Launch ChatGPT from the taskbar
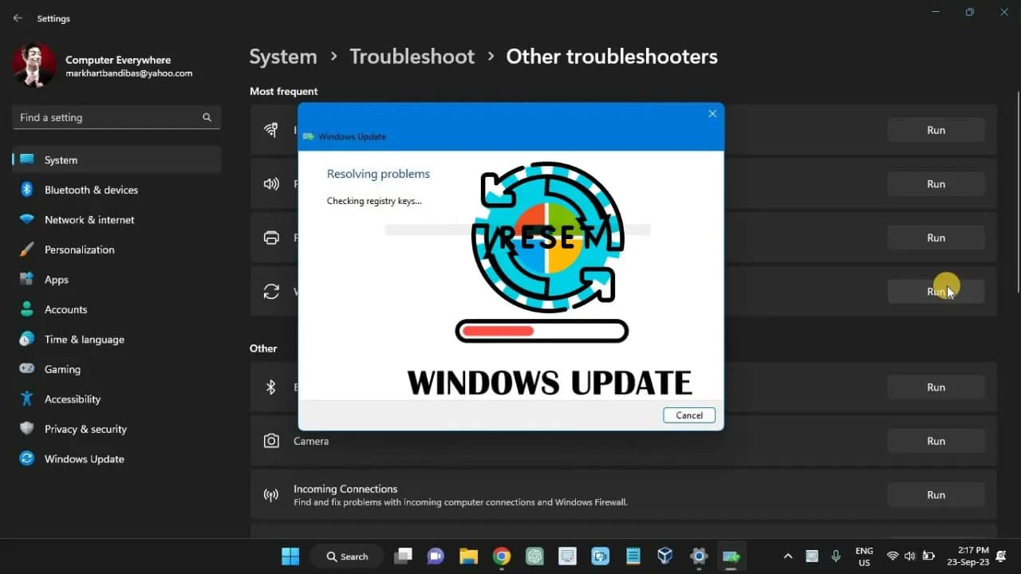 pyautogui.click(x=534, y=556)
